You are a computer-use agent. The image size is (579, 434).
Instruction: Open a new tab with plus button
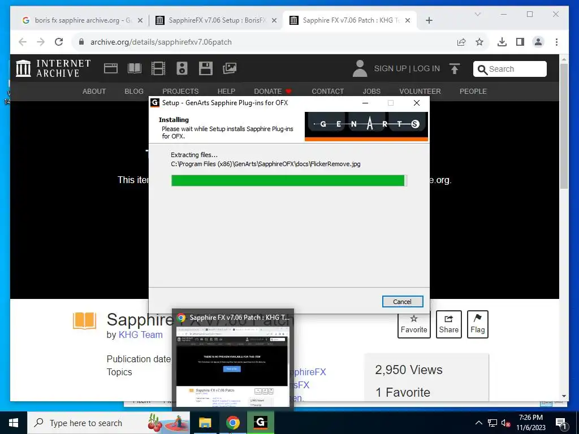click(429, 20)
